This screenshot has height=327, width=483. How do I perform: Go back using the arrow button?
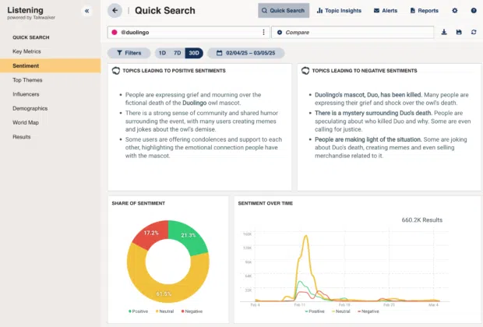[115, 10]
